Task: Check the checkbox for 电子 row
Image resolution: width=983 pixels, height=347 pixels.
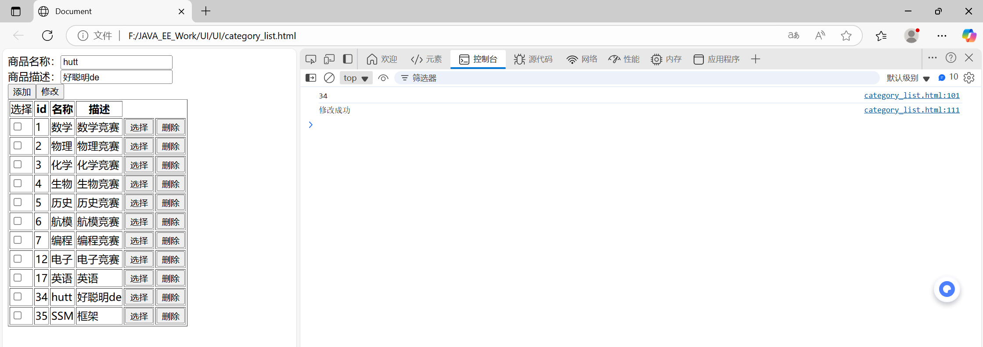Action: (x=18, y=259)
